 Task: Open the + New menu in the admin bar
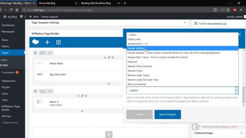[x=34, y=16]
